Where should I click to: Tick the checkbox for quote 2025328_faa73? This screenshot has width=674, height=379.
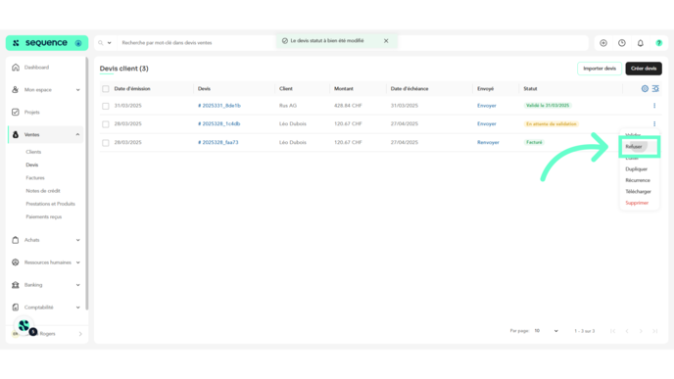coord(106,143)
